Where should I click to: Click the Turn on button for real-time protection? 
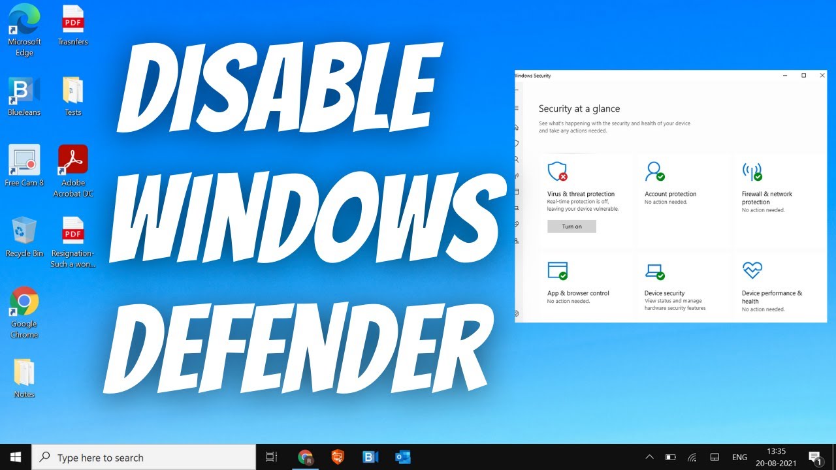tap(571, 227)
